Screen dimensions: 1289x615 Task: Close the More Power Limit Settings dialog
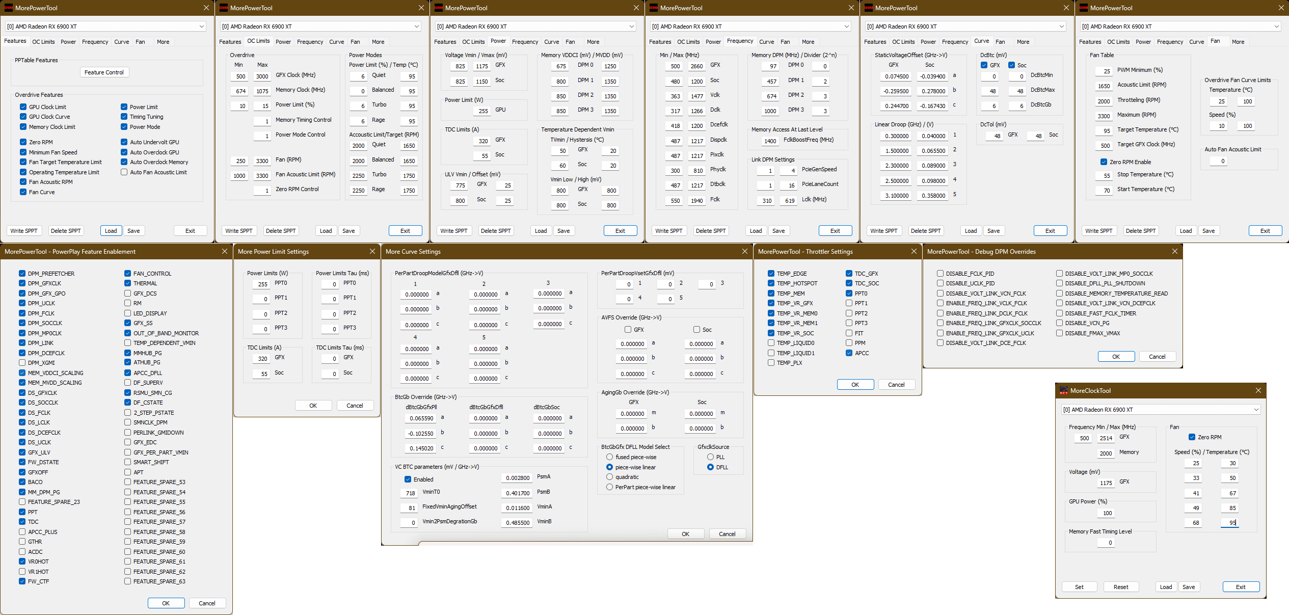point(372,251)
